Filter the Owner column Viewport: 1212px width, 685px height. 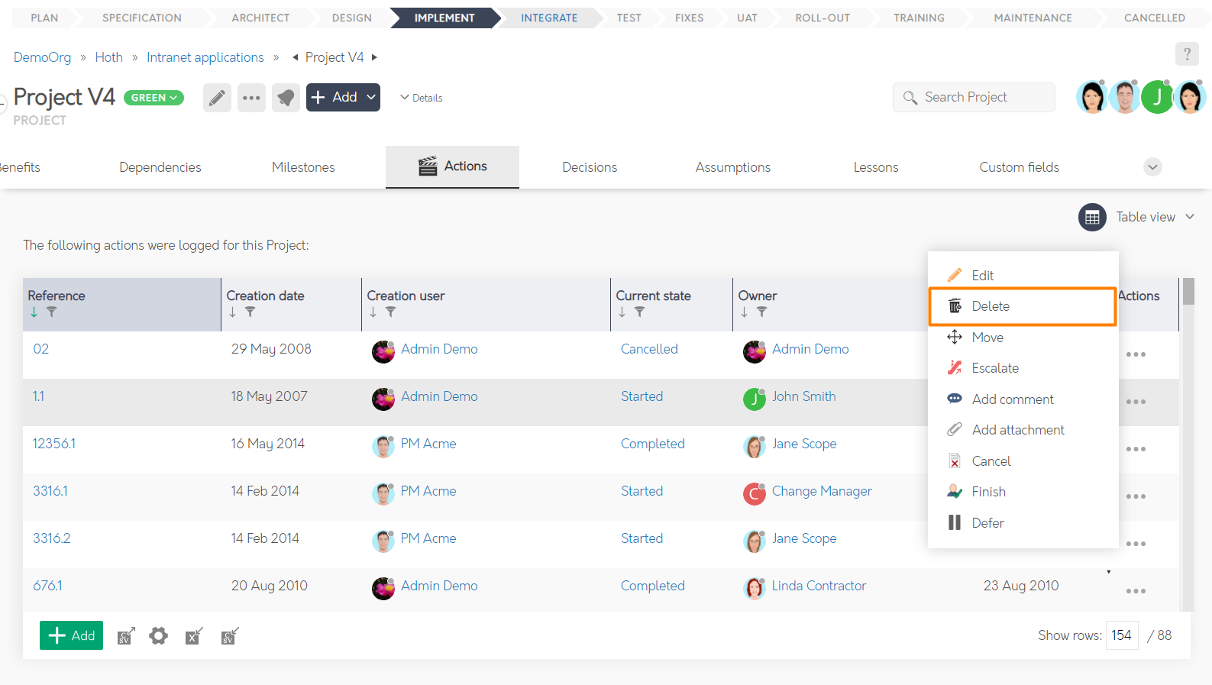point(761,312)
